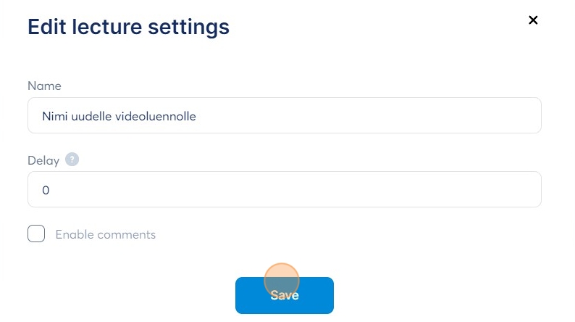Click the Delay help question mark icon
Image resolution: width=575 pixels, height=322 pixels.
72,160
